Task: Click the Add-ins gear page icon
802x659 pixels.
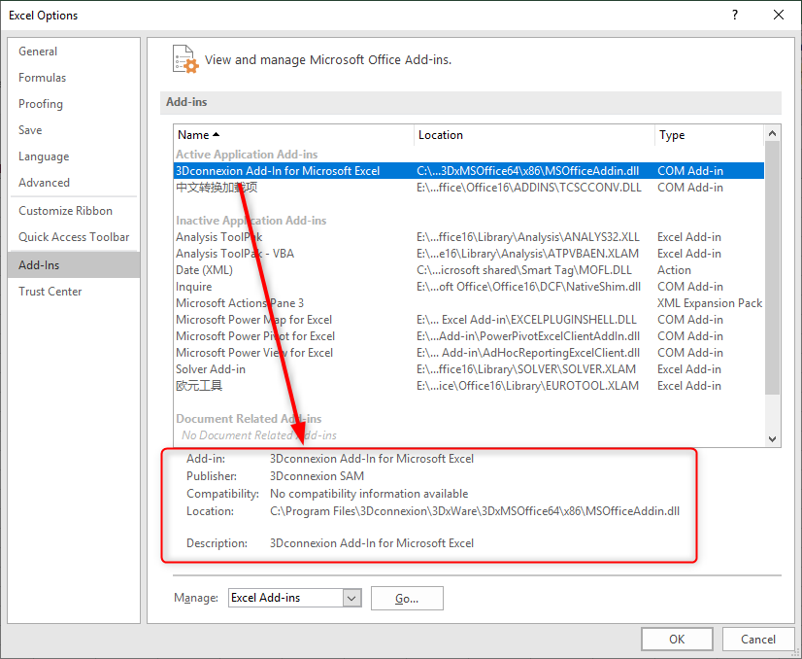Action: (185, 59)
